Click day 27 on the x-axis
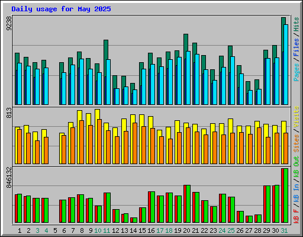The width and height of the screenshot is (303, 237). click(x=249, y=230)
